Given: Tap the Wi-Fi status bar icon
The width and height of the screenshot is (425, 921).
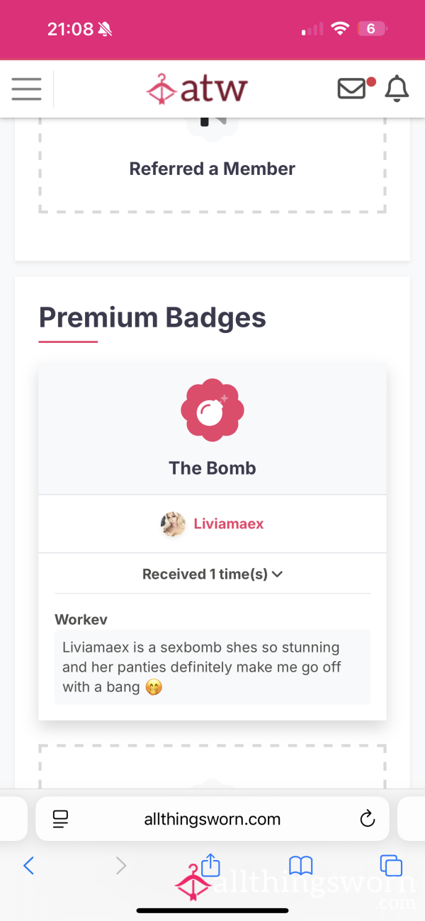Looking at the screenshot, I should (x=341, y=29).
